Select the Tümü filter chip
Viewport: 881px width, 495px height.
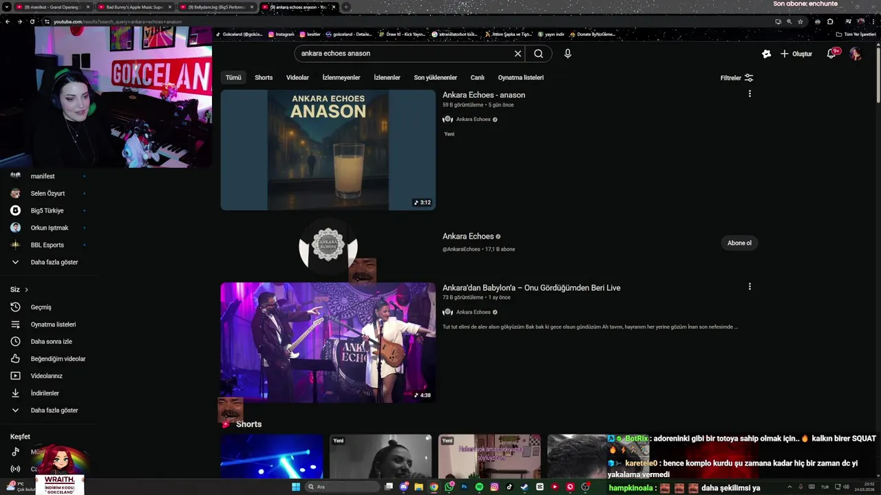(x=233, y=78)
